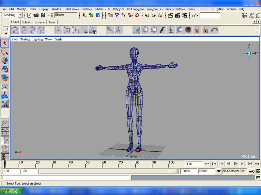Open the Syflex menu
Screen dimensions: 261x195
click(220, 9)
